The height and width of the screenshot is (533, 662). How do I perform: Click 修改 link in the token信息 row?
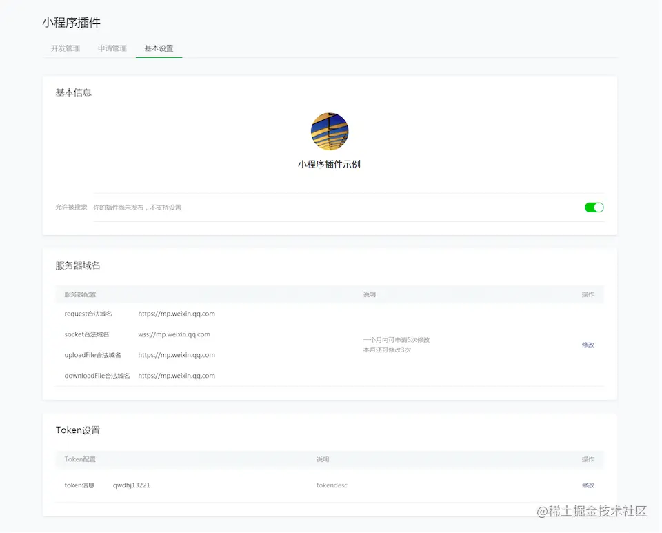coord(588,485)
